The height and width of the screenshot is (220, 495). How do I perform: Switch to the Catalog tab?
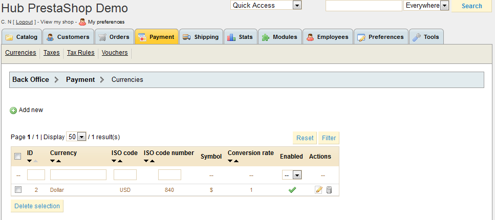point(21,37)
